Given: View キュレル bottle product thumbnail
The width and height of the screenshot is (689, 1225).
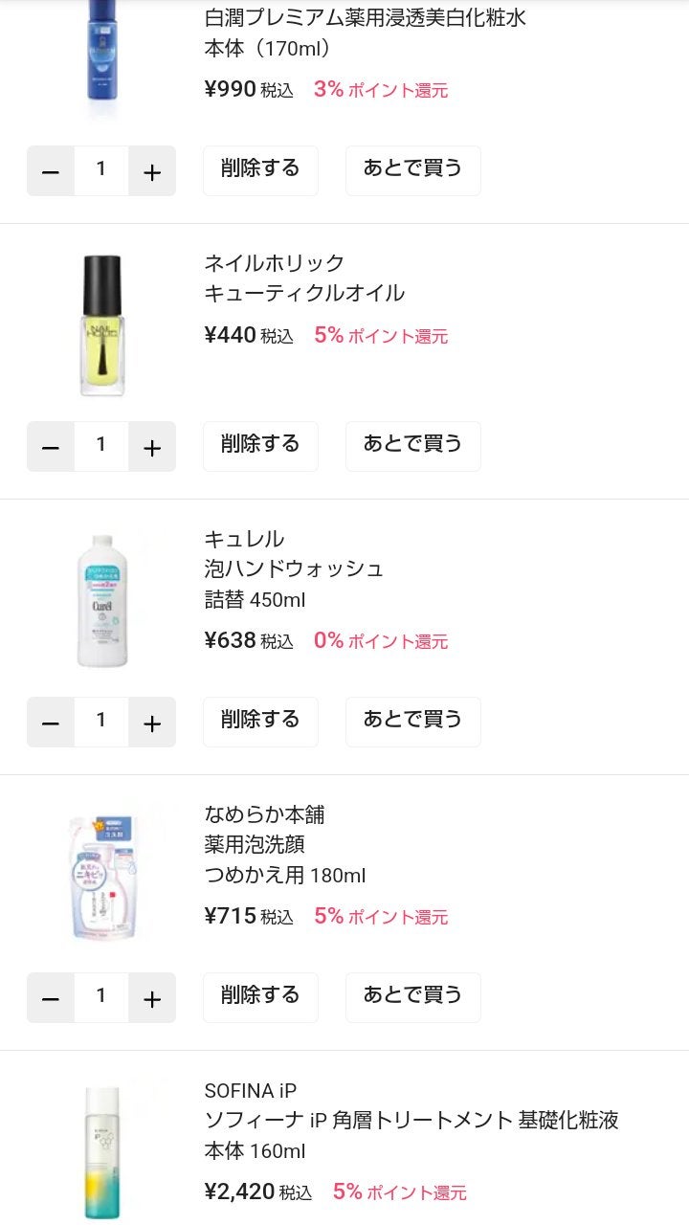Looking at the screenshot, I should click(101, 601).
